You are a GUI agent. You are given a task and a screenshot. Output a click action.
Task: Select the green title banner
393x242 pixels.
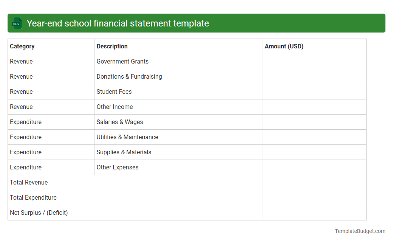(196, 23)
